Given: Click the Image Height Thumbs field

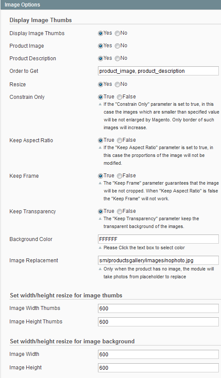Looking at the screenshot, I should point(158,322).
